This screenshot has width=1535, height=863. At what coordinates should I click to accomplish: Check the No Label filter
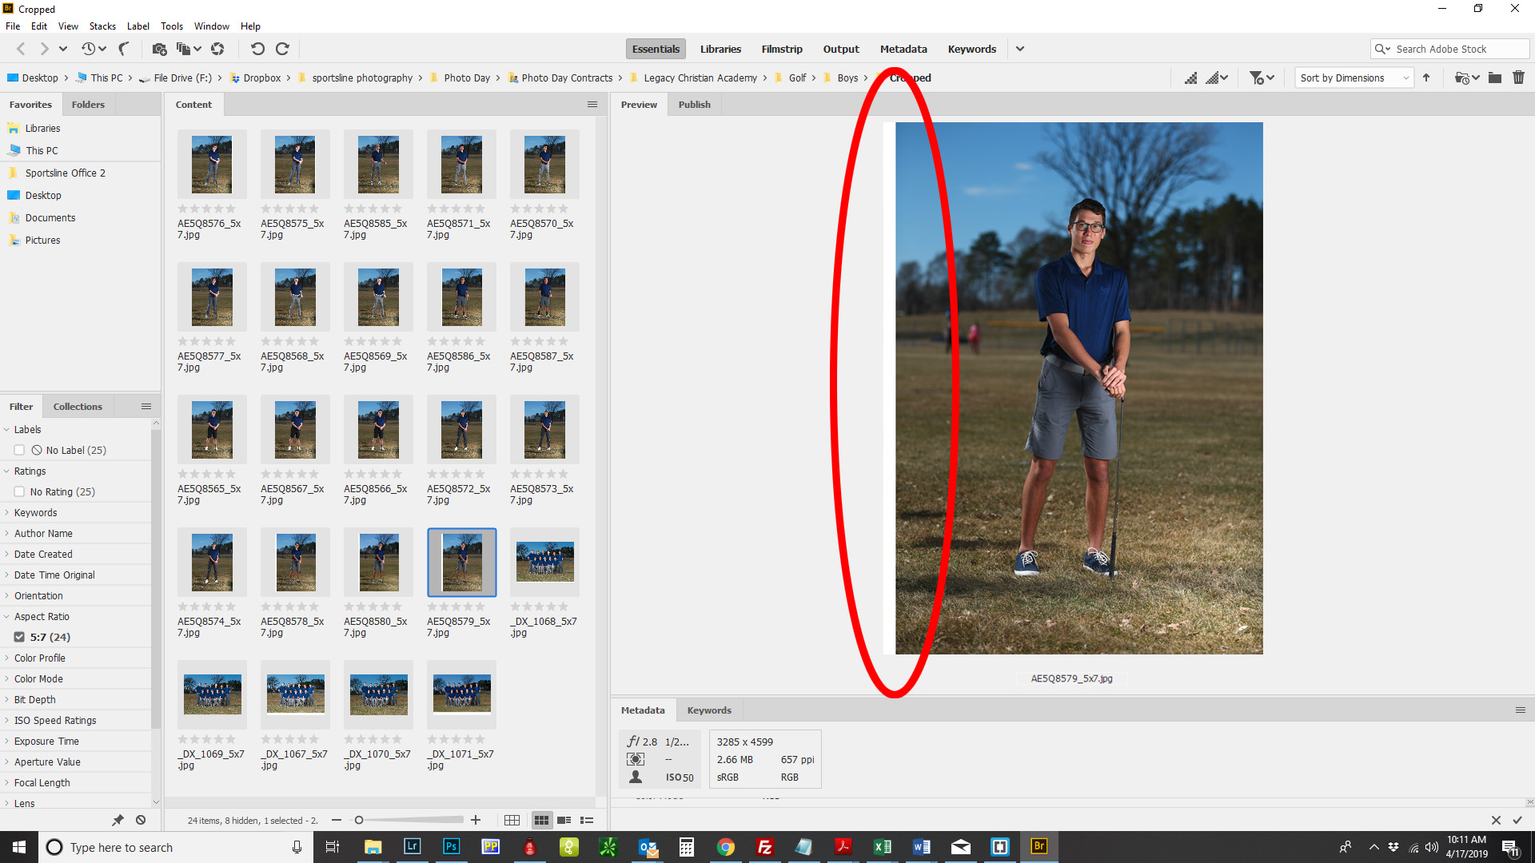[19, 450]
